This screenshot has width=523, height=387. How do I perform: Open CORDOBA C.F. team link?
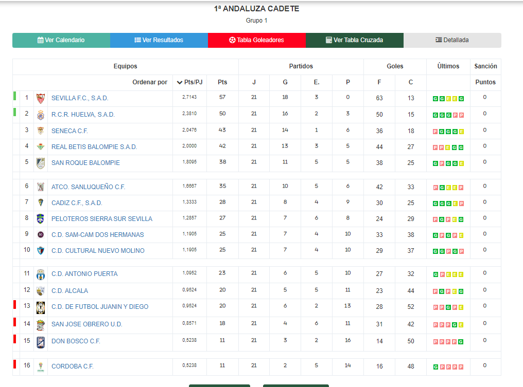pos(73,366)
